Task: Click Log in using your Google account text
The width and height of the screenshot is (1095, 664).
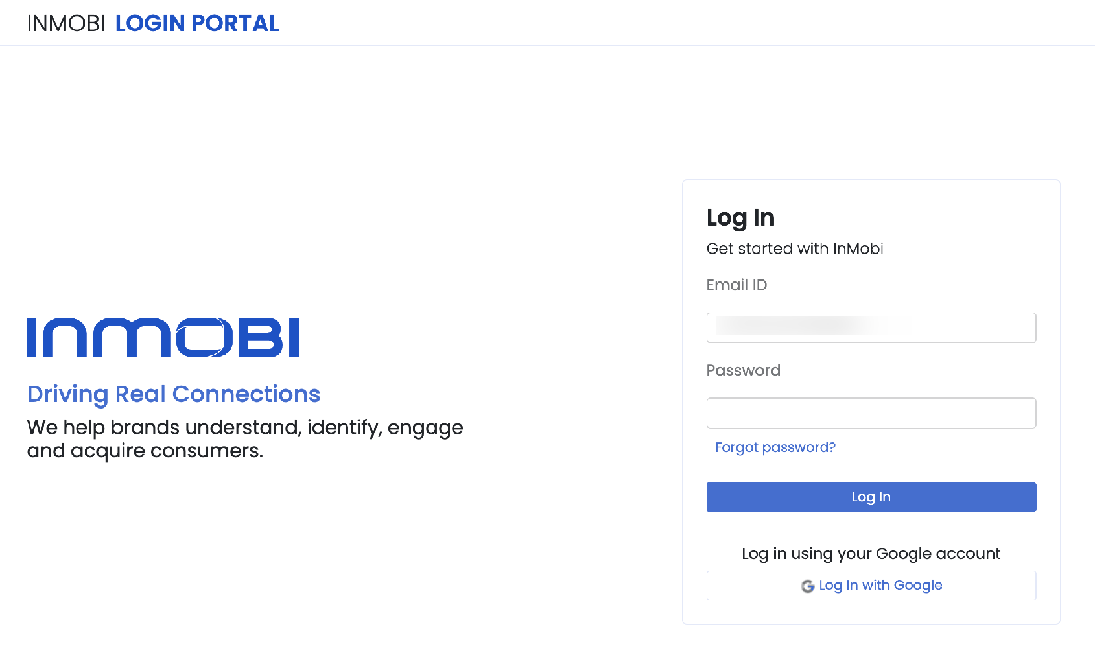Action: (x=871, y=554)
